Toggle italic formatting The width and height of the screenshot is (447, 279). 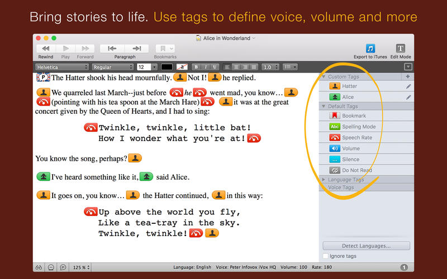[206, 67]
